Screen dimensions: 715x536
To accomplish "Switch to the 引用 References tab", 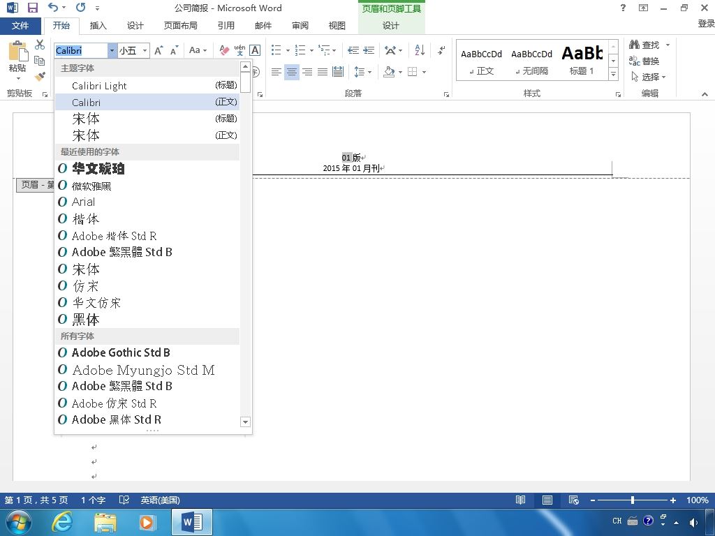I will coord(226,26).
